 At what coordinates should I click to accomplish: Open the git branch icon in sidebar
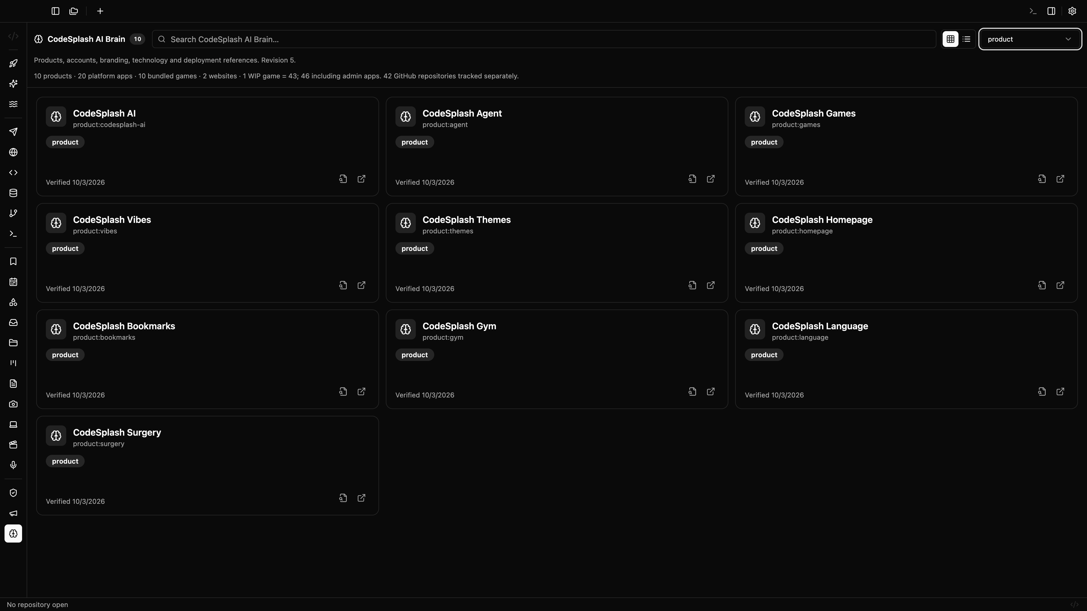coord(13,213)
